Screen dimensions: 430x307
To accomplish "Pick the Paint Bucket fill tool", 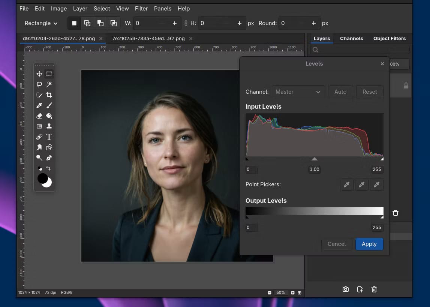I will click(49, 116).
